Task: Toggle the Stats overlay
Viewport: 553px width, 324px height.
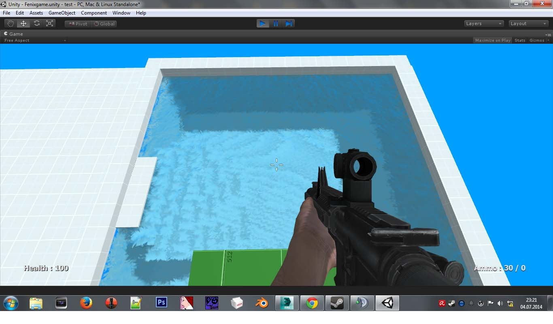Action: point(520,40)
